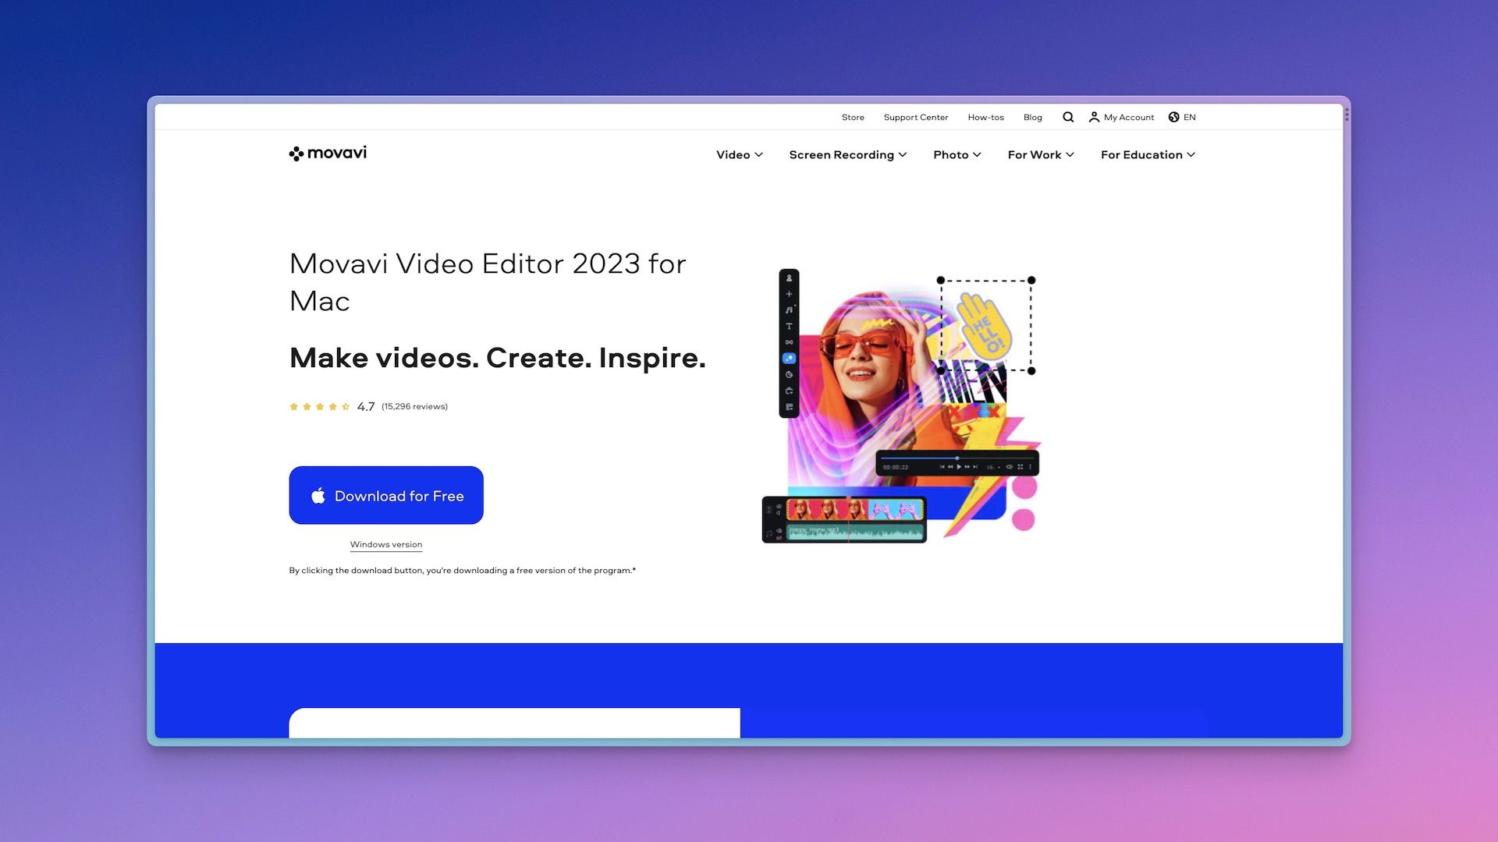Click the clock icon in the editor toolbar
Viewport: 1498px width, 842px height.
[789, 374]
